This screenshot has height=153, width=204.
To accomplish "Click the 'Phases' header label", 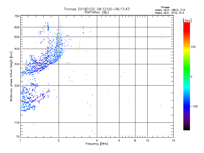I will (x=165, y=7).
